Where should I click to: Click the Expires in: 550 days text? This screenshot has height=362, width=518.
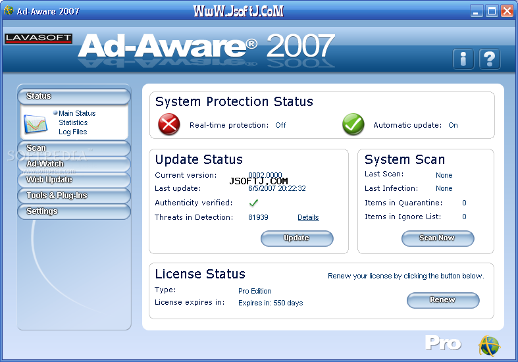pyautogui.click(x=271, y=303)
